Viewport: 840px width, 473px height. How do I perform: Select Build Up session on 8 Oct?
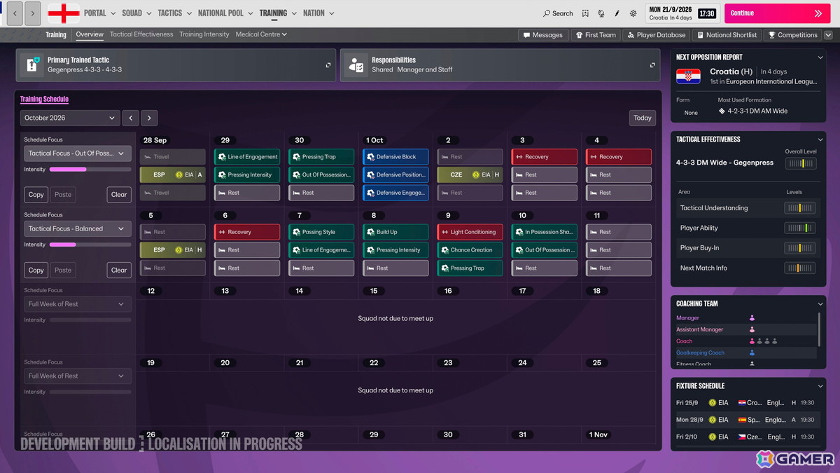pyautogui.click(x=395, y=232)
